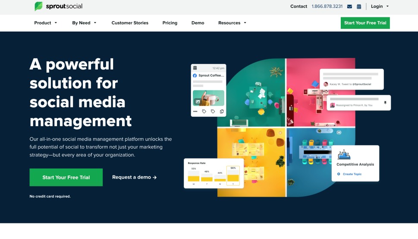Click the No credit card required note
Viewport: 418px width, 239px height.
click(50, 196)
